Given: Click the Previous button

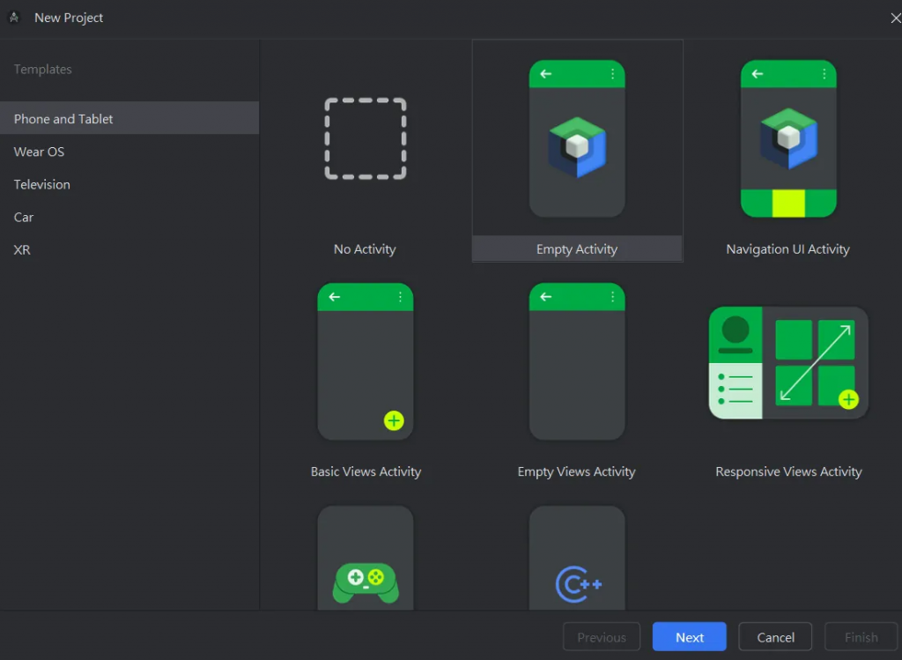Looking at the screenshot, I should [602, 637].
